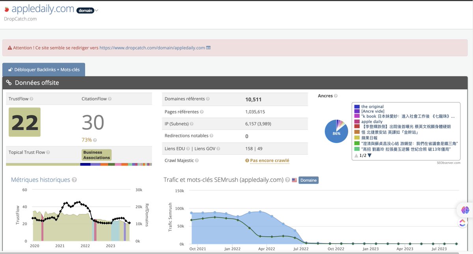
Task: Click the help icon after the SEMrush chart title
Action: tap(288, 180)
